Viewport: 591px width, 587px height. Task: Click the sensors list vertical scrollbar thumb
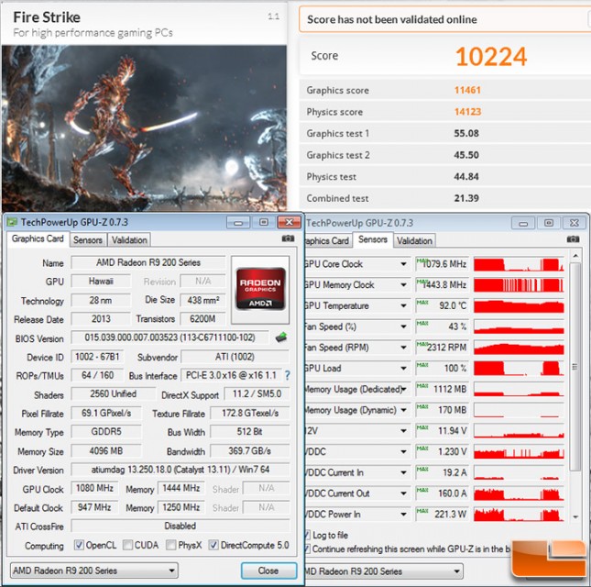click(x=575, y=367)
